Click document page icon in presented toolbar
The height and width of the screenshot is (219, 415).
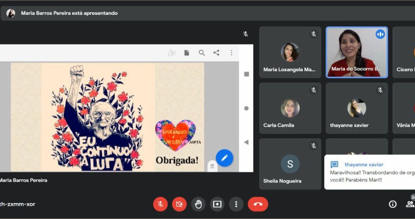point(187,53)
